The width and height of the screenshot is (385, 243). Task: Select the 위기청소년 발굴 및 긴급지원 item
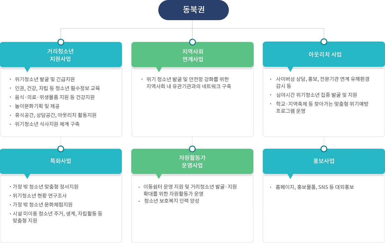coord(45,79)
